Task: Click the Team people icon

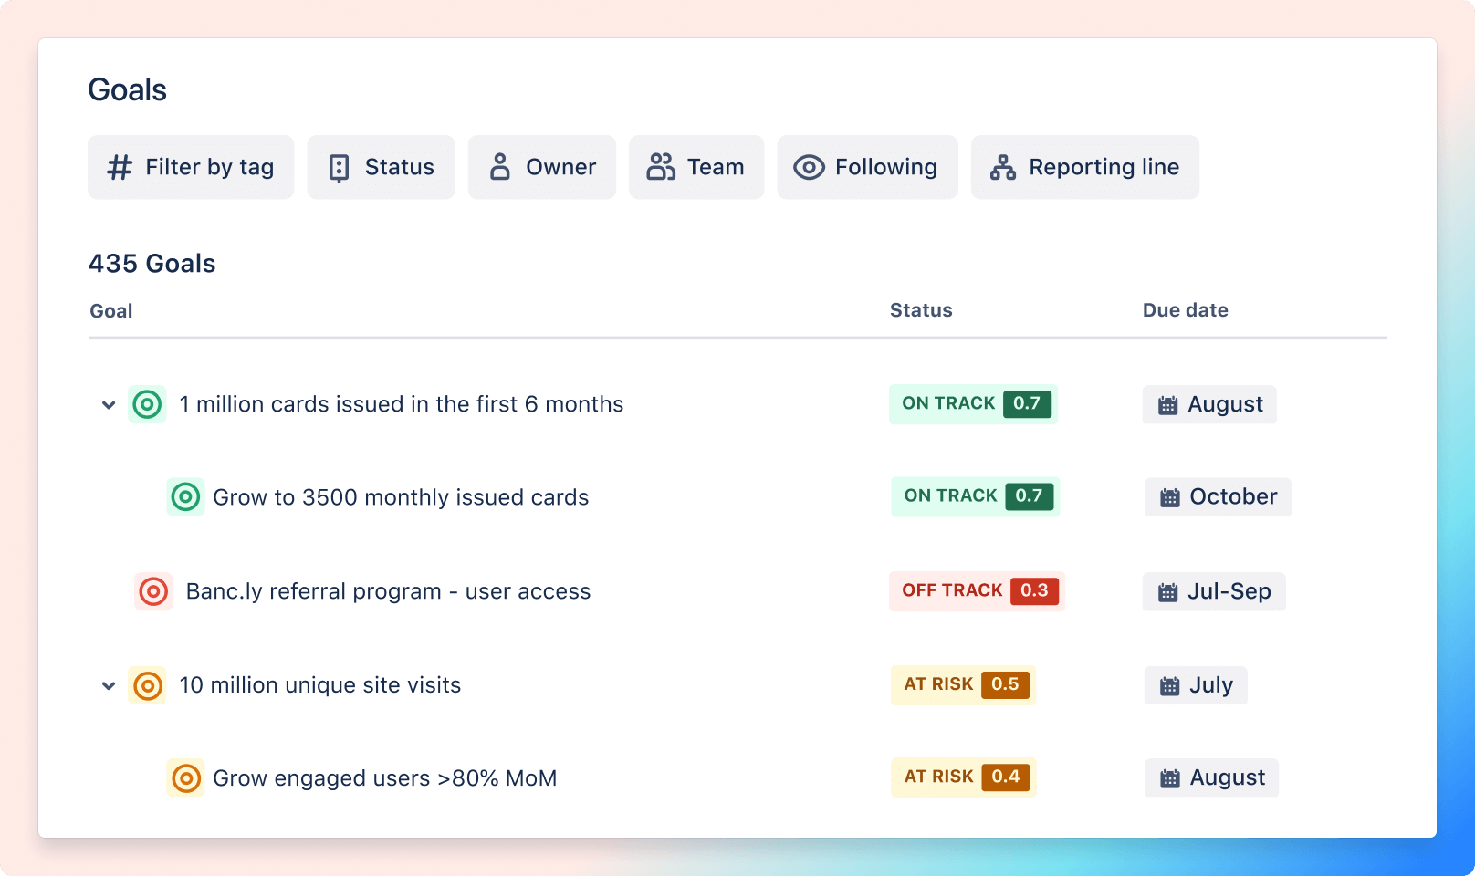Action: click(662, 167)
